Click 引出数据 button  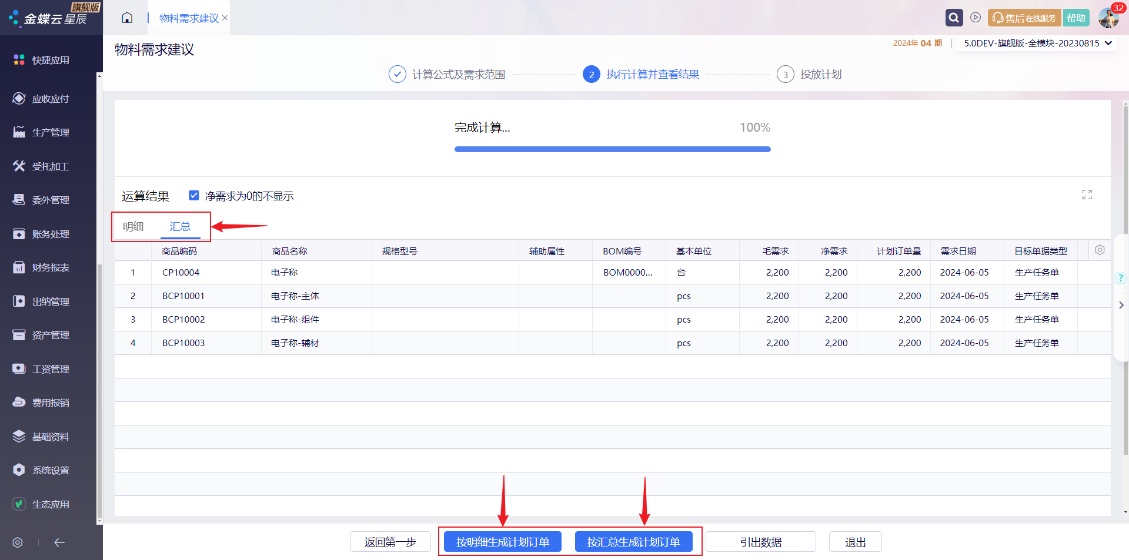[x=761, y=542]
